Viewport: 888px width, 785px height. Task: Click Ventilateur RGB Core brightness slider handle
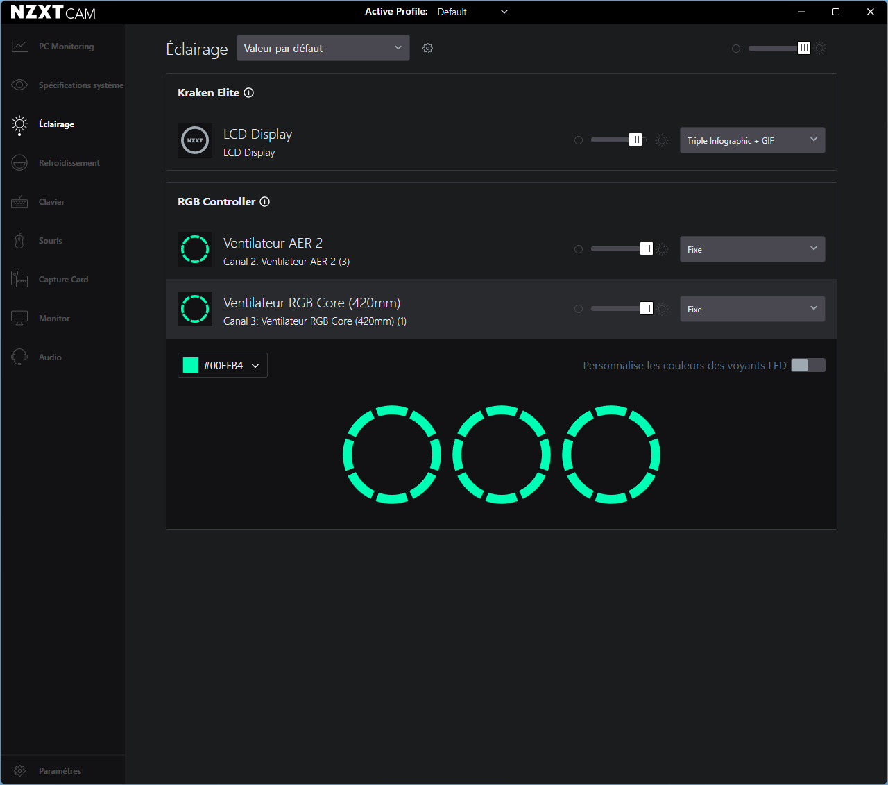[647, 309]
